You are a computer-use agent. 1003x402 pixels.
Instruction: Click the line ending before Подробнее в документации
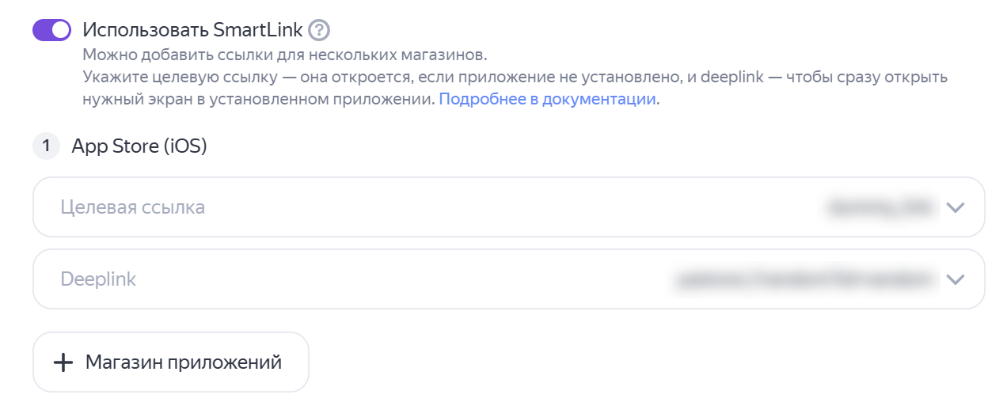[258, 100]
